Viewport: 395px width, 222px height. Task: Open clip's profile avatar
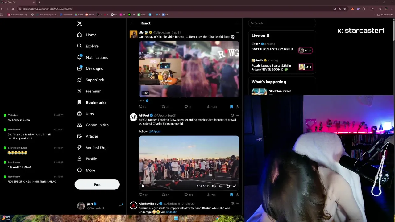(133, 34)
